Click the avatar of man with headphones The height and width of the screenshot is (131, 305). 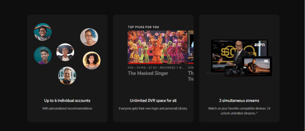[67, 76]
